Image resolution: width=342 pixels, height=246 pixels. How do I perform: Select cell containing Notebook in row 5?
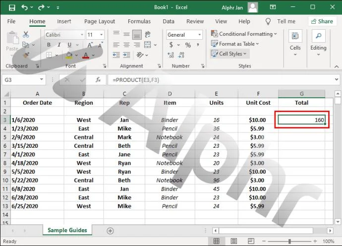pos(170,137)
